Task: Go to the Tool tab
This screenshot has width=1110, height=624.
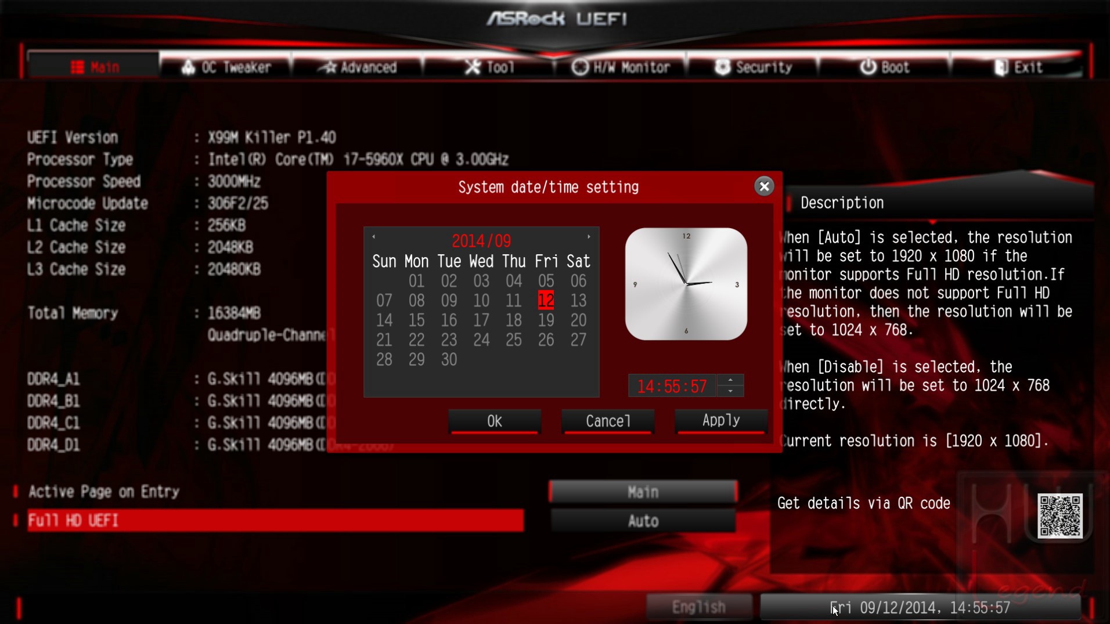Action: point(489,67)
